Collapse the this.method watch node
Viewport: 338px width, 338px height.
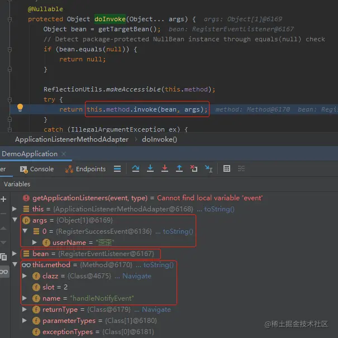(15, 264)
